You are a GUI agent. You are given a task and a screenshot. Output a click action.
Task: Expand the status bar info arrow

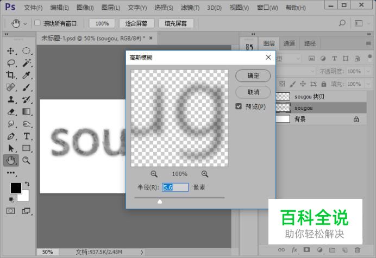click(142, 252)
